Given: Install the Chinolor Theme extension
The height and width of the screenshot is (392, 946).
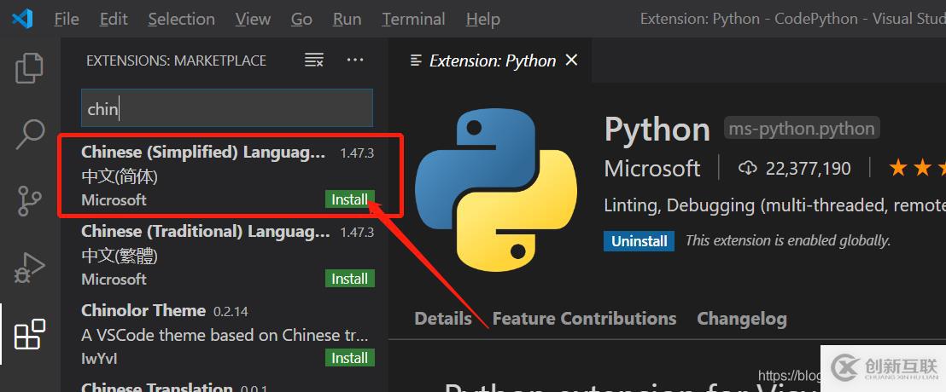Looking at the screenshot, I should click(x=349, y=358).
